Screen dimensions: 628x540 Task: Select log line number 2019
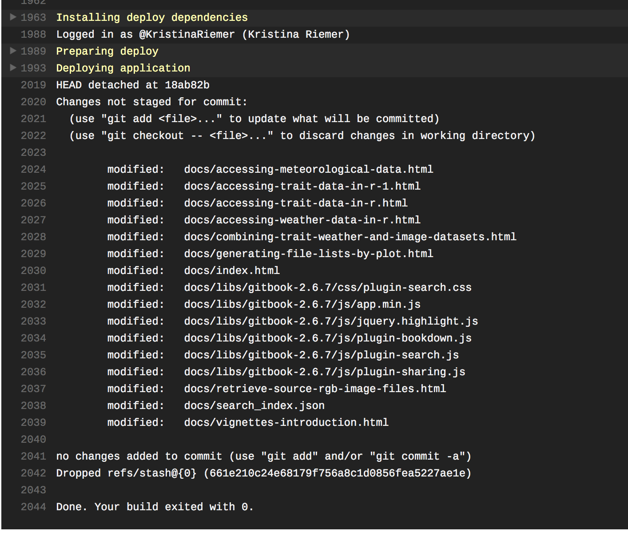33,85
